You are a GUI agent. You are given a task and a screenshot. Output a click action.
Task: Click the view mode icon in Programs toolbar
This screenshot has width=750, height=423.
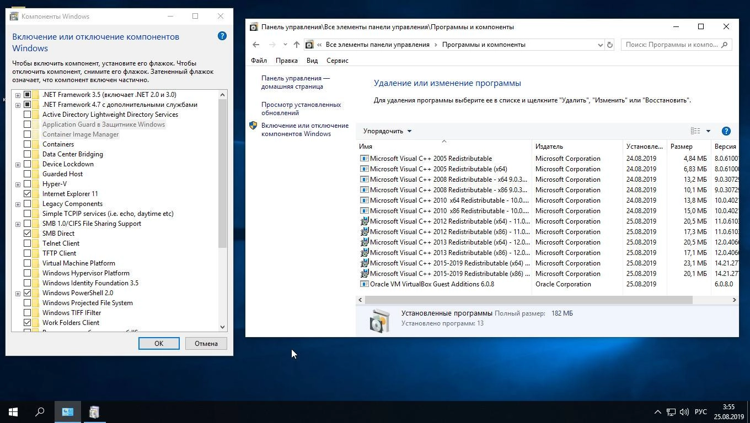[695, 131]
